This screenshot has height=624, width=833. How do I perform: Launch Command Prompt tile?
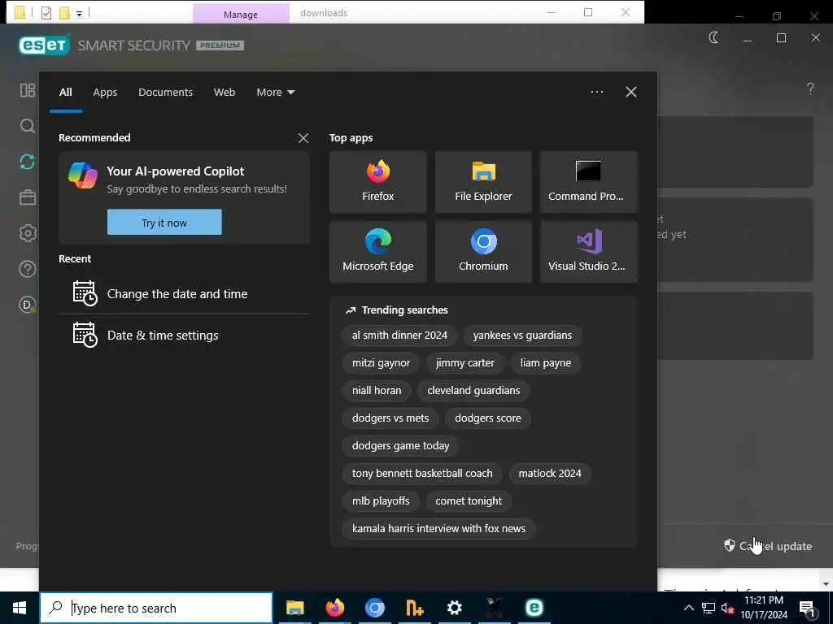pyautogui.click(x=589, y=182)
